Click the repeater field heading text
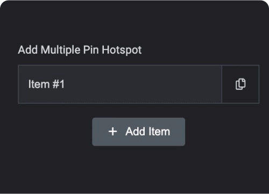 [80, 50]
